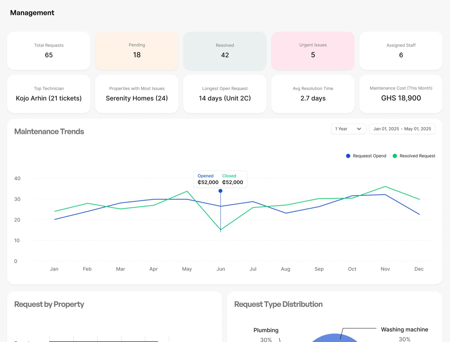
Task: Select the Aug month axis label
Action: point(286,269)
